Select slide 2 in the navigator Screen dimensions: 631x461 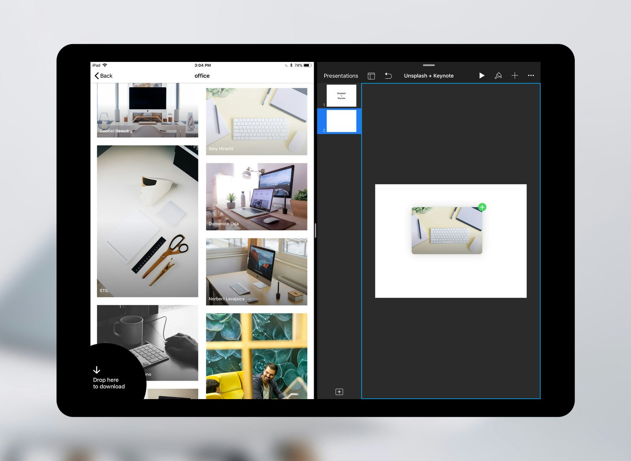(341, 121)
